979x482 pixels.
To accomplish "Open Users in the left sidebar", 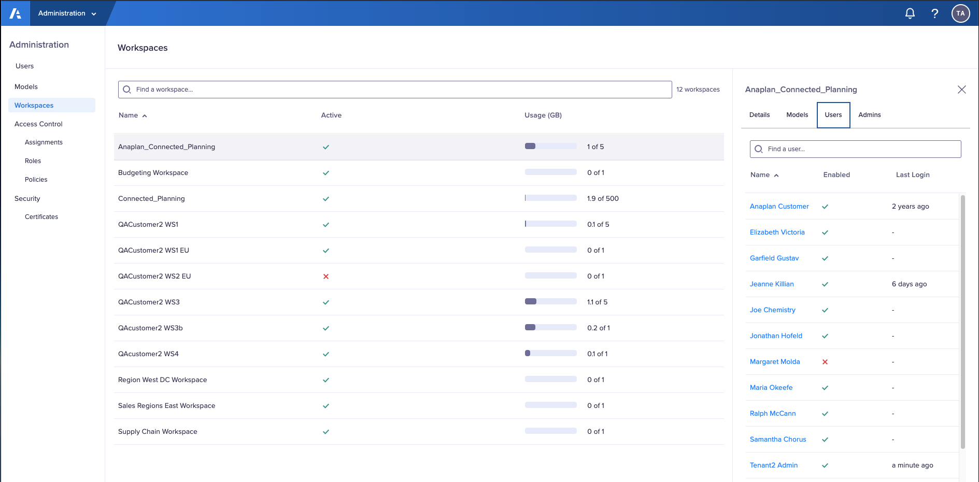I will (24, 66).
